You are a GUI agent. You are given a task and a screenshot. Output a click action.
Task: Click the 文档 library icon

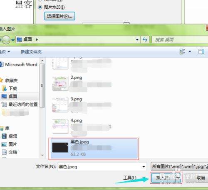(4, 152)
